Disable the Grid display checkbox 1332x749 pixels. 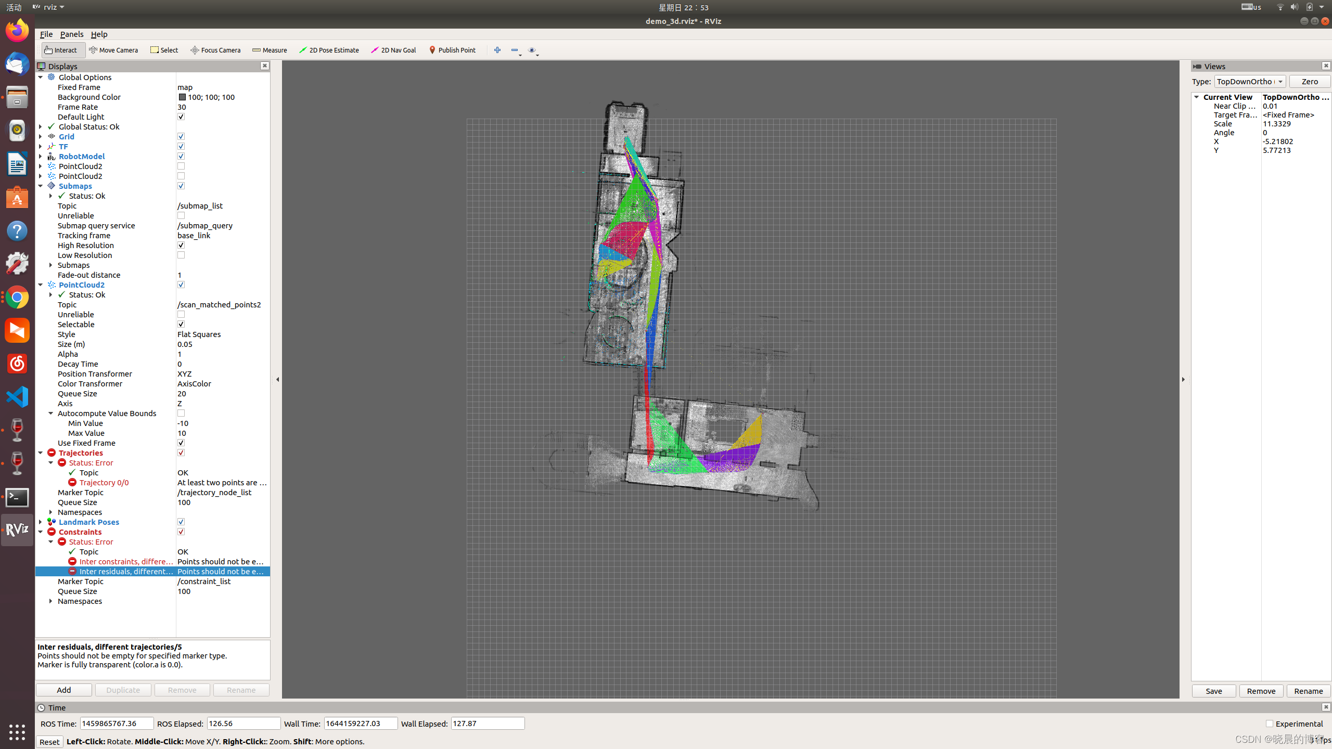click(181, 136)
